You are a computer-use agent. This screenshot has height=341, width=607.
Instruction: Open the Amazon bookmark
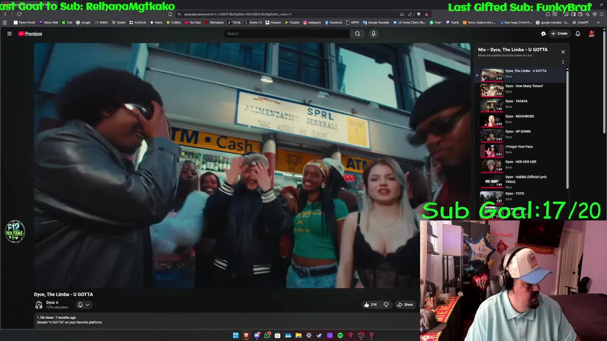point(273,22)
